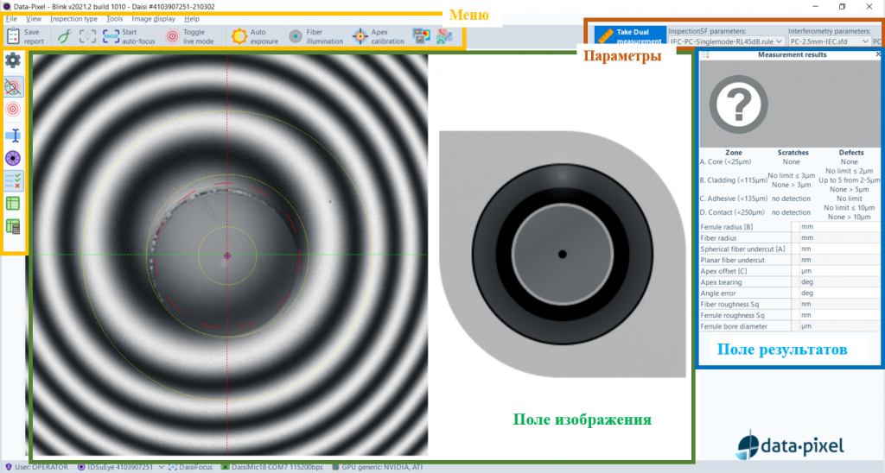This screenshot has width=885, height=473.
Task: Toggle the pass/fail checklist sidebar button
Action: 13,180
